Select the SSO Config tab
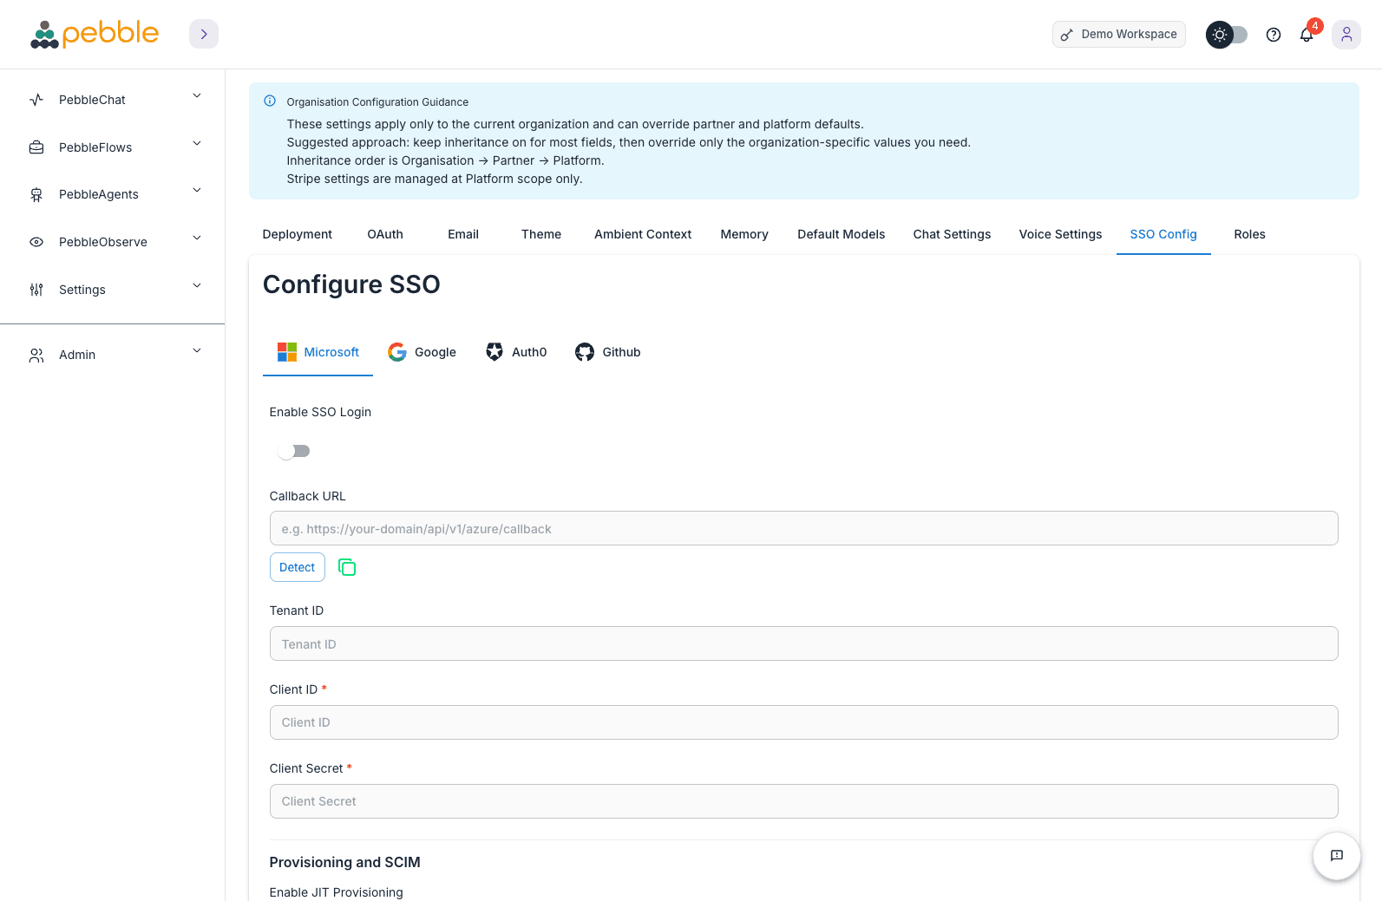This screenshot has height=901, width=1382. tap(1163, 234)
